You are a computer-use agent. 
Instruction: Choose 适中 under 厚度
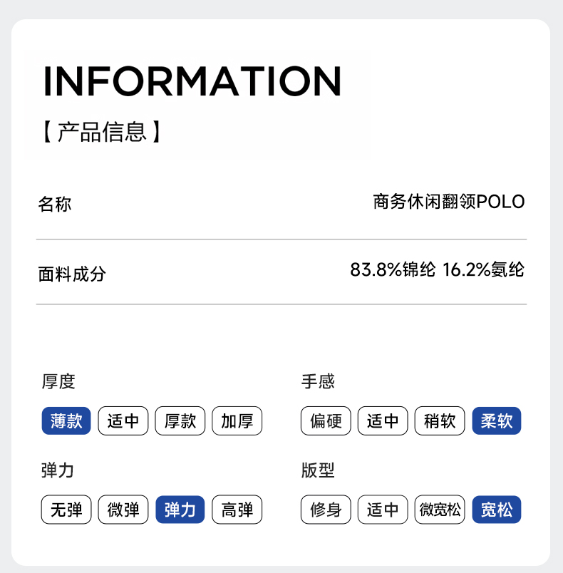pos(123,421)
